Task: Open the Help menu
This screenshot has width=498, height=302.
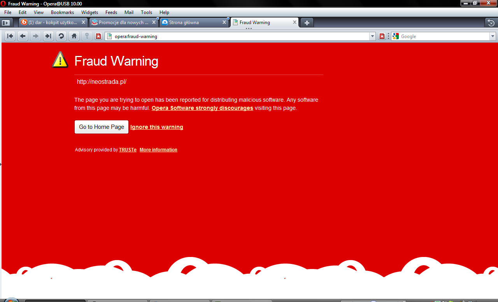Action: click(164, 12)
